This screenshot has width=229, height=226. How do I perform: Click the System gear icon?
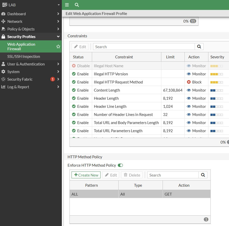[3, 72]
